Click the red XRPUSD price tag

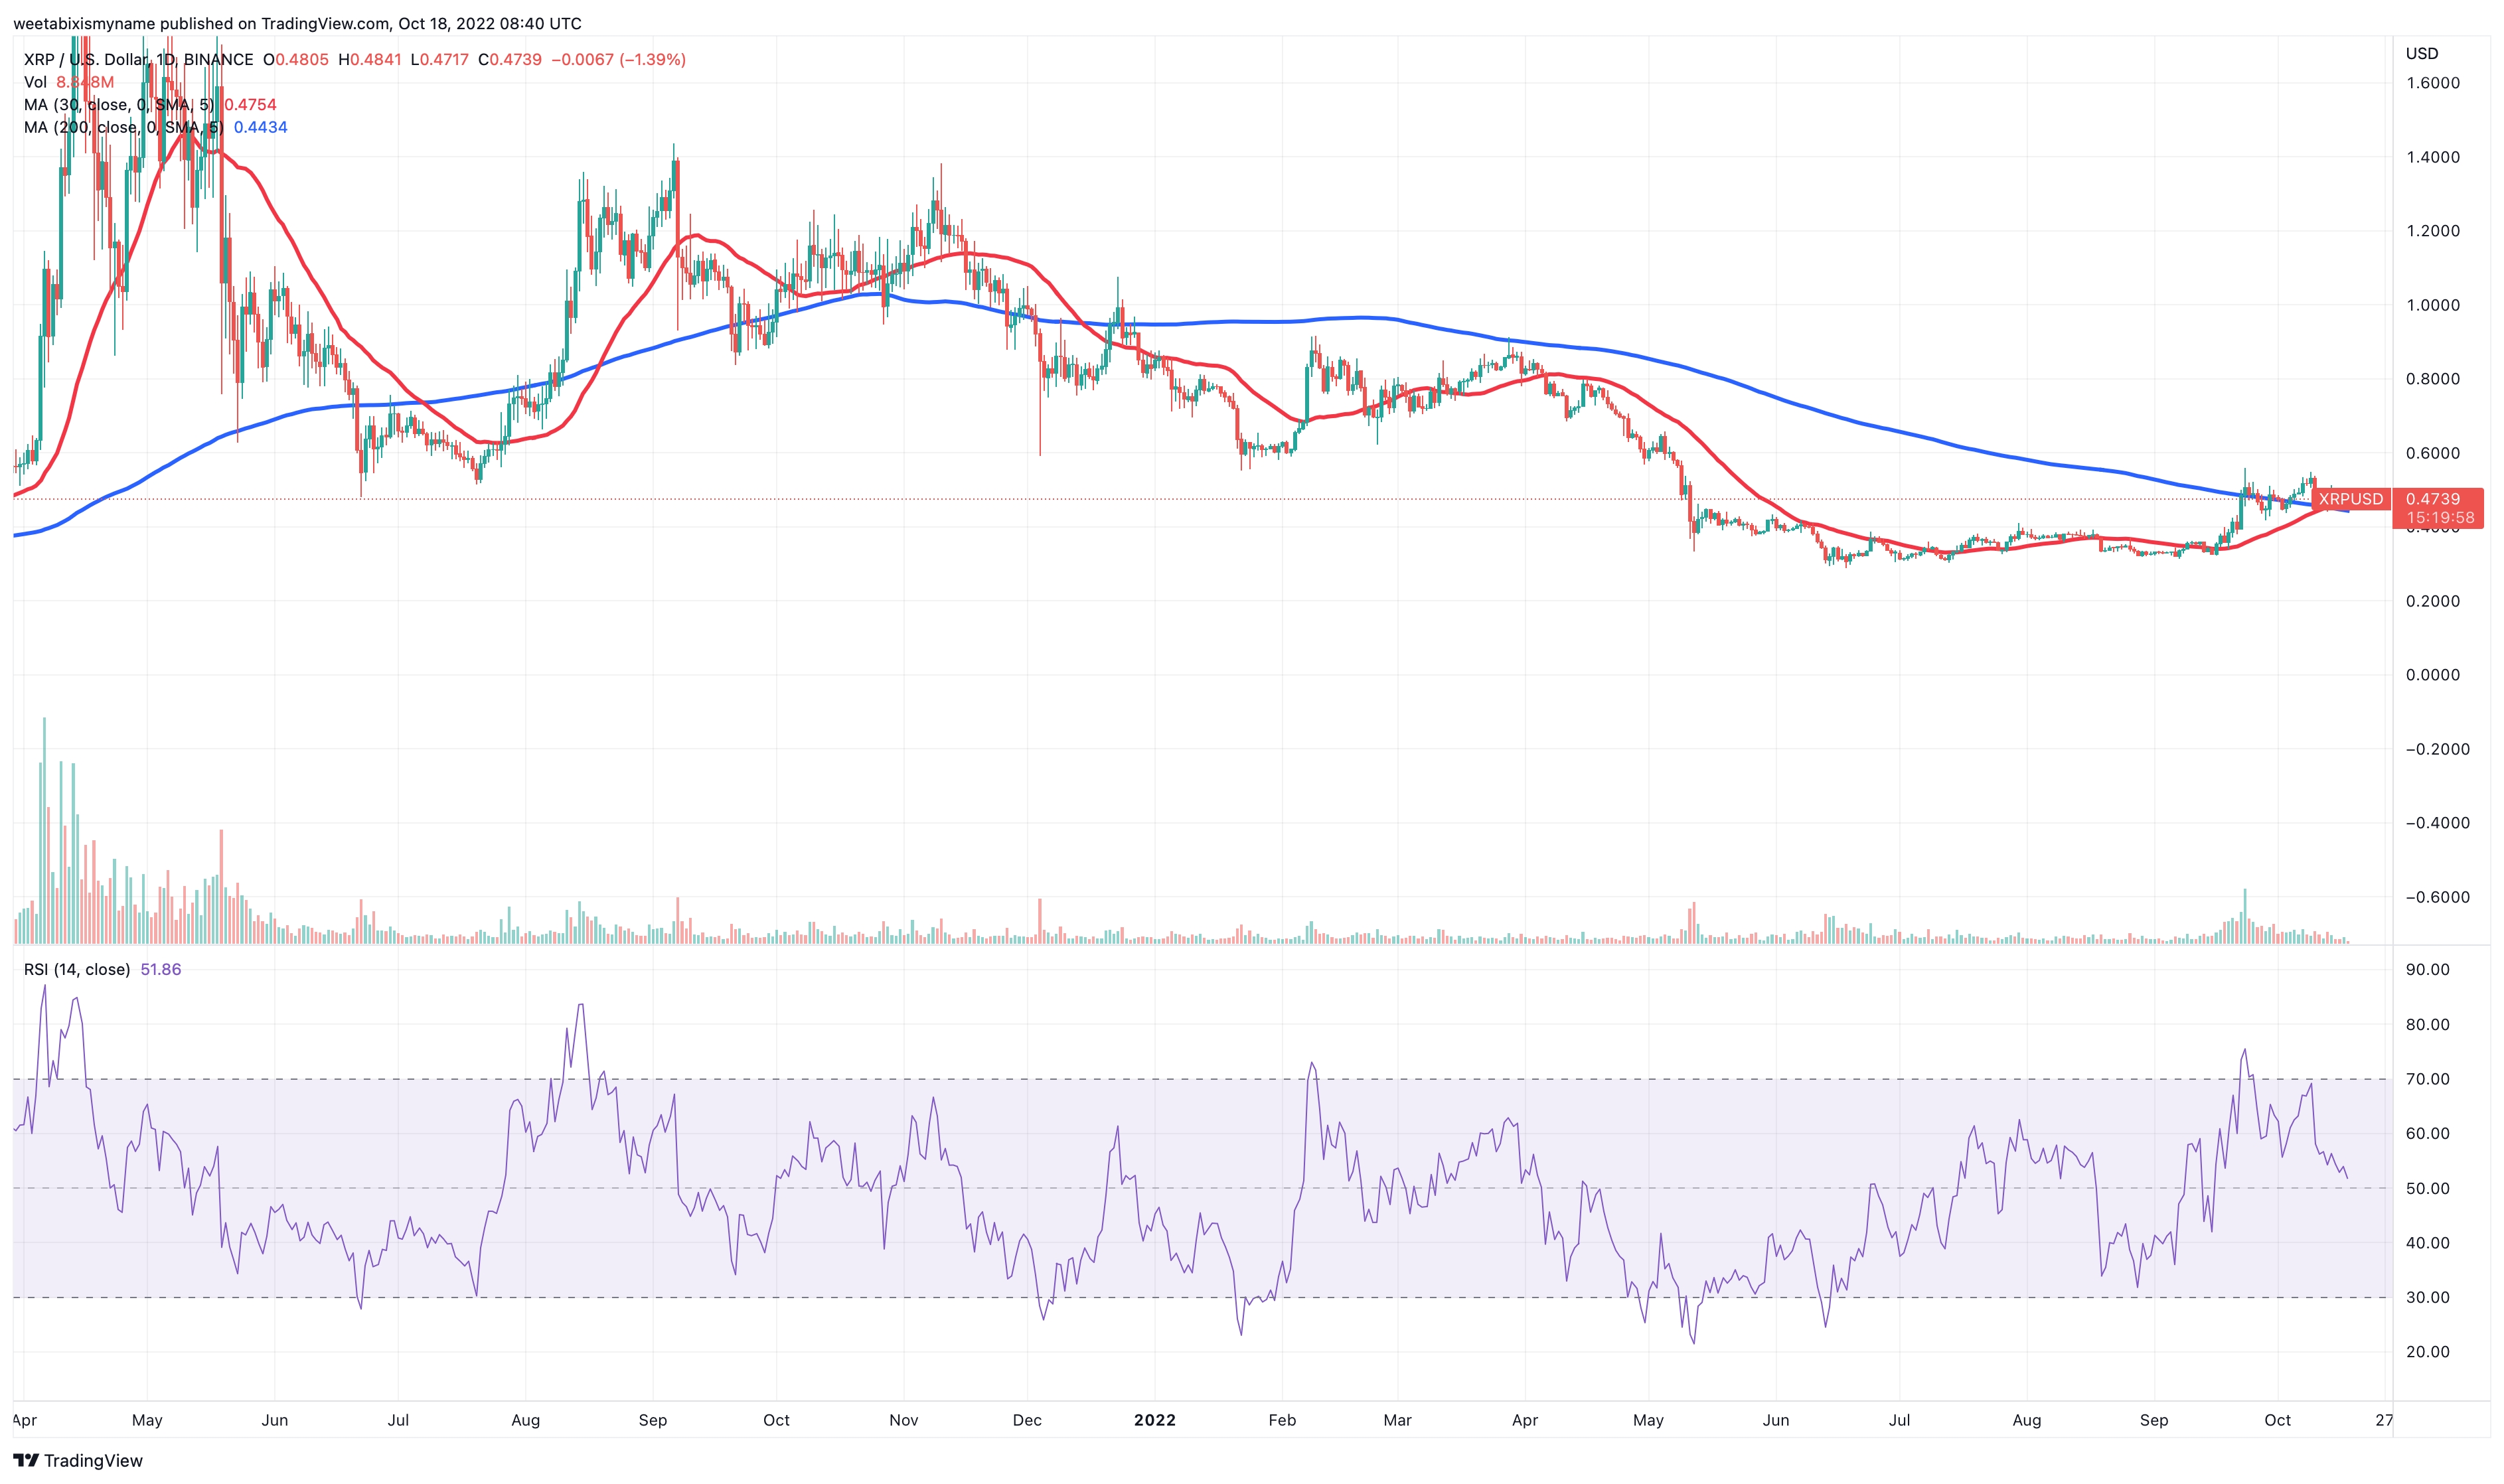2350,498
